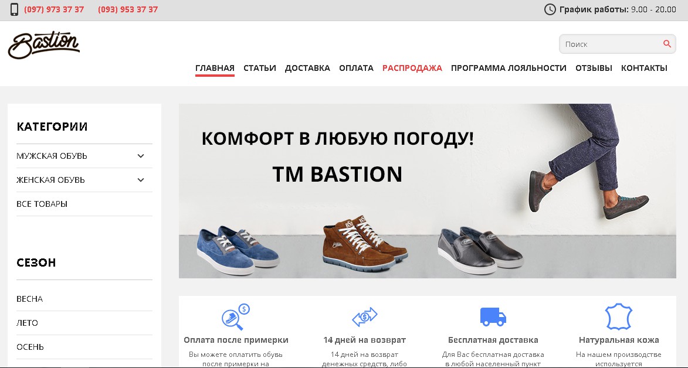Call the (097) 973 37 37 number link

(x=54, y=9)
